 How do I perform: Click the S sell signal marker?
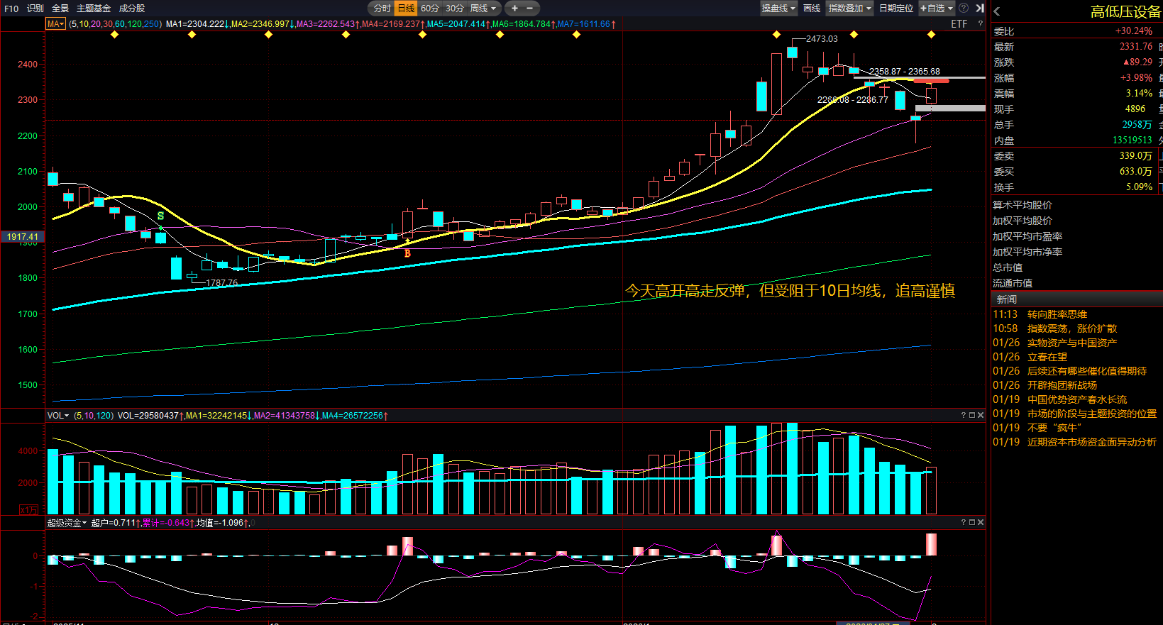pos(160,216)
